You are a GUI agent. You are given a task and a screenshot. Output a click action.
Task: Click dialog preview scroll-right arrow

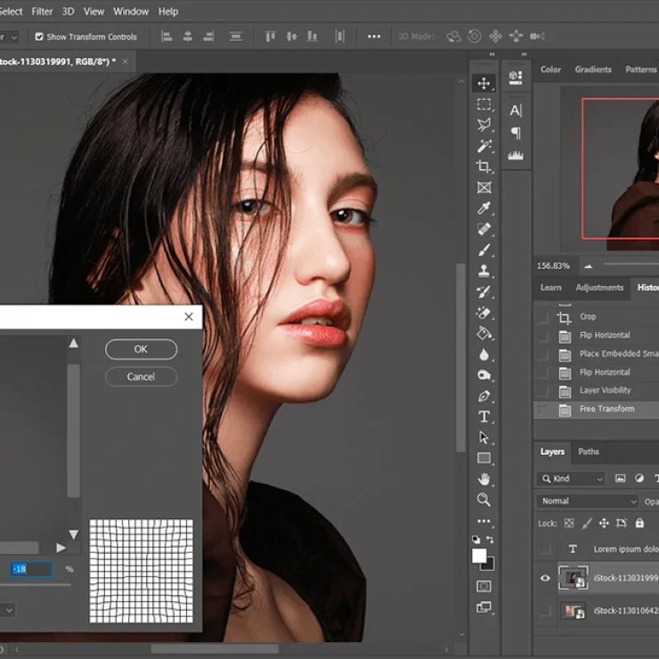61,548
